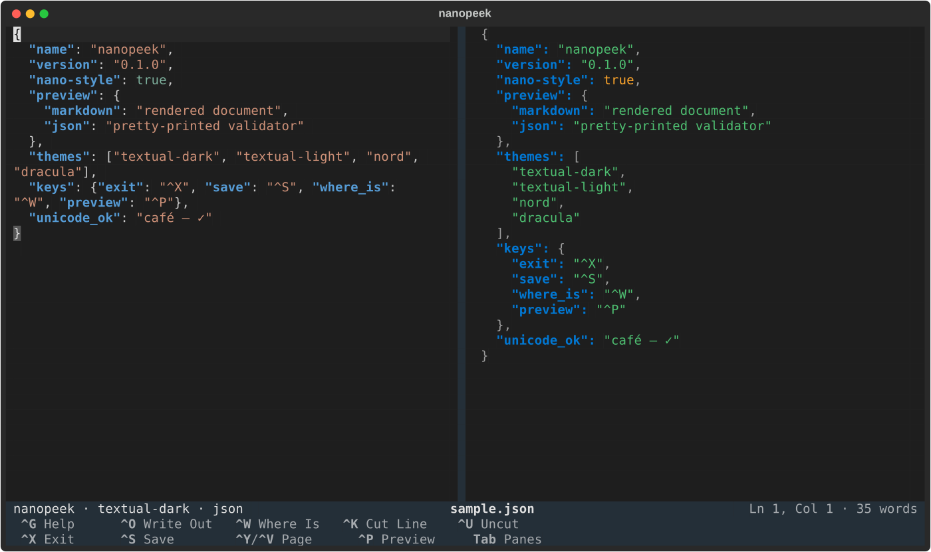The height and width of the screenshot is (552, 931).
Task: Toggle the preview with the ^P Preview shortcut
Action: tap(396, 539)
